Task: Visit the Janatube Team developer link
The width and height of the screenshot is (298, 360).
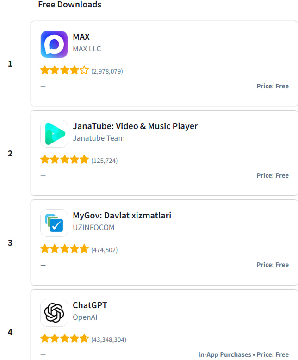Action: pos(99,138)
